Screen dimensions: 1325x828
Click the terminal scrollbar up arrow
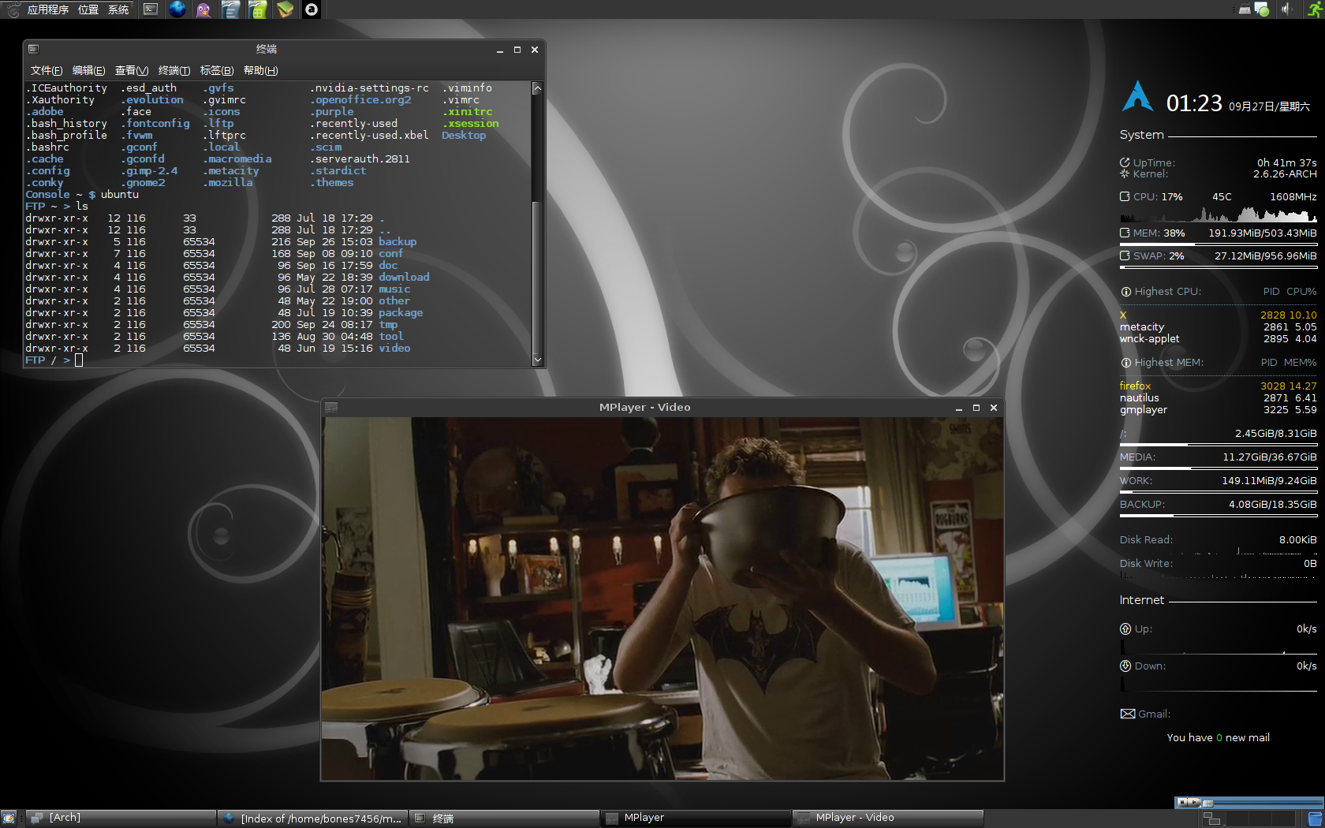[537, 88]
